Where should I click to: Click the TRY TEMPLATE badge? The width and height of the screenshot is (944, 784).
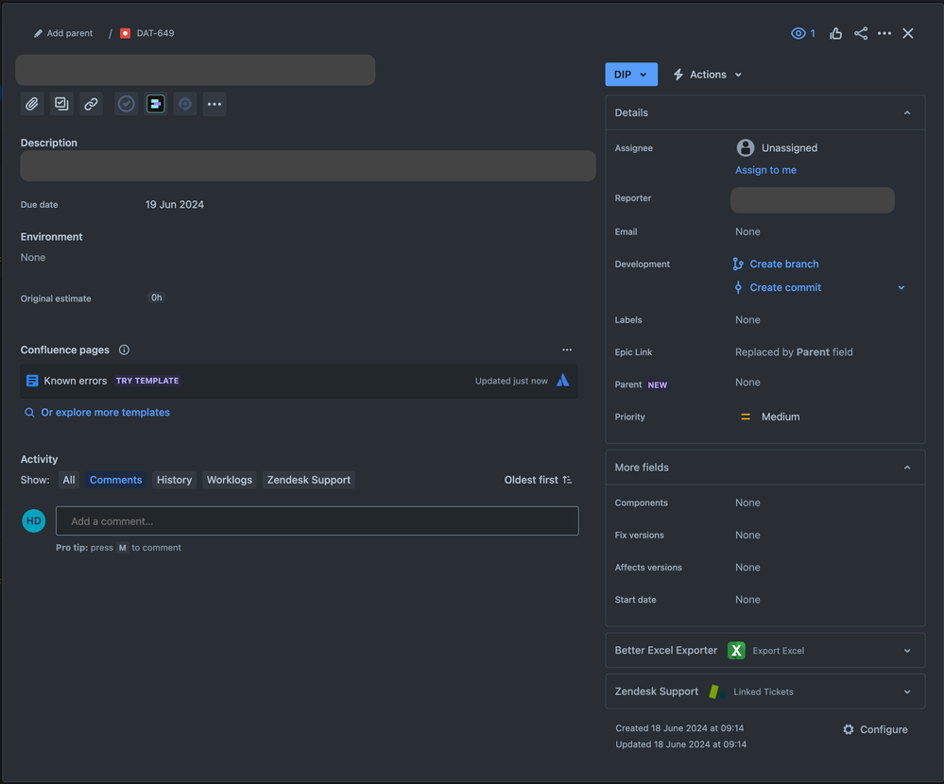coord(146,381)
